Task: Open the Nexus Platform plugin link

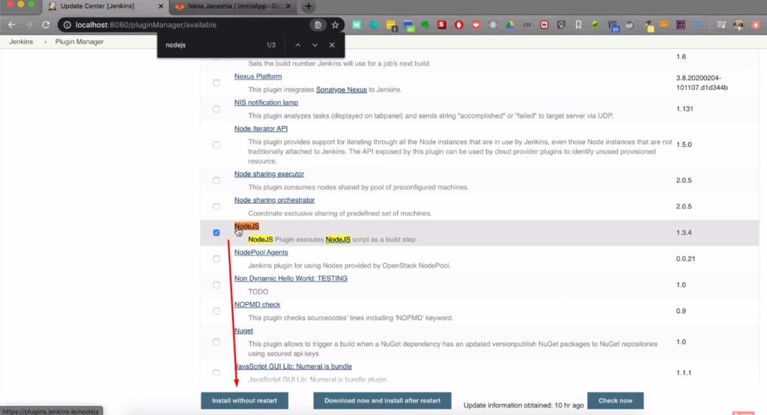Action: 258,76
